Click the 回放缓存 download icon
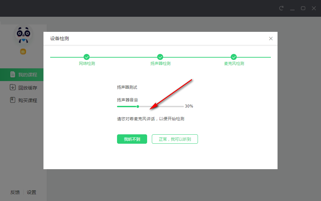The image size is (321, 201). coord(13,87)
